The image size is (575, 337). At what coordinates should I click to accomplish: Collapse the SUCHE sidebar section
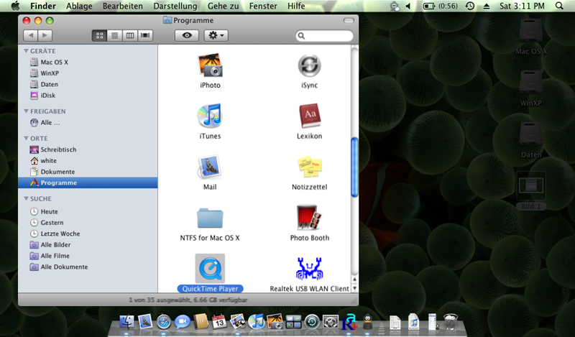(x=26, y=198)
